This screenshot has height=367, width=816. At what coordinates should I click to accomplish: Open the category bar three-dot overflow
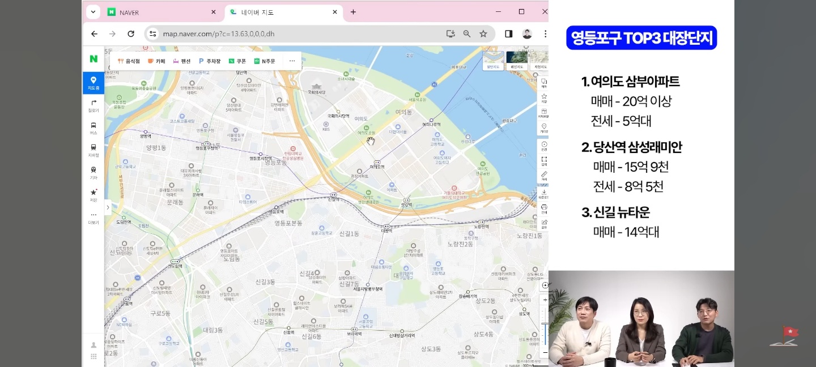tap(292, 61)
